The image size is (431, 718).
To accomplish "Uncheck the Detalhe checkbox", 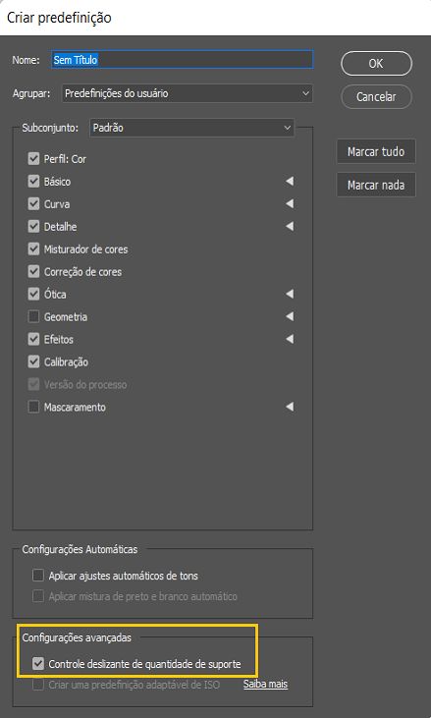I will click(x=33, y=226).
